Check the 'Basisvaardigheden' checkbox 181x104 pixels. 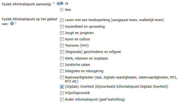point(62,77)
